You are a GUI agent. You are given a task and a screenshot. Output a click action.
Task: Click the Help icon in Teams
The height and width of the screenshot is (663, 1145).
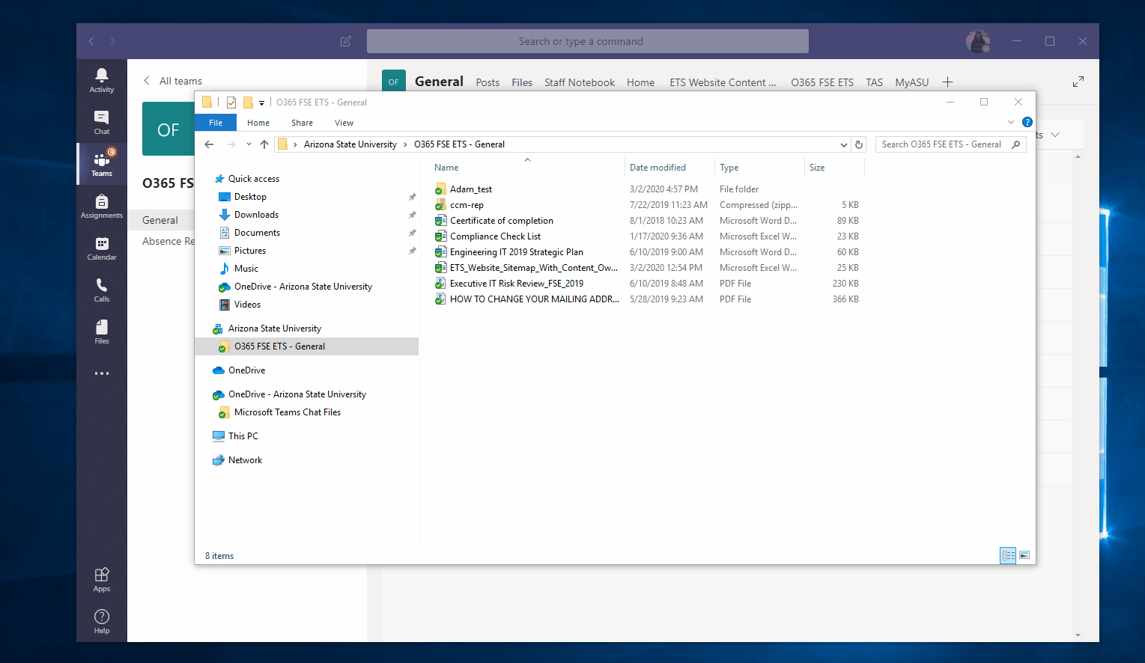point(102,620)
